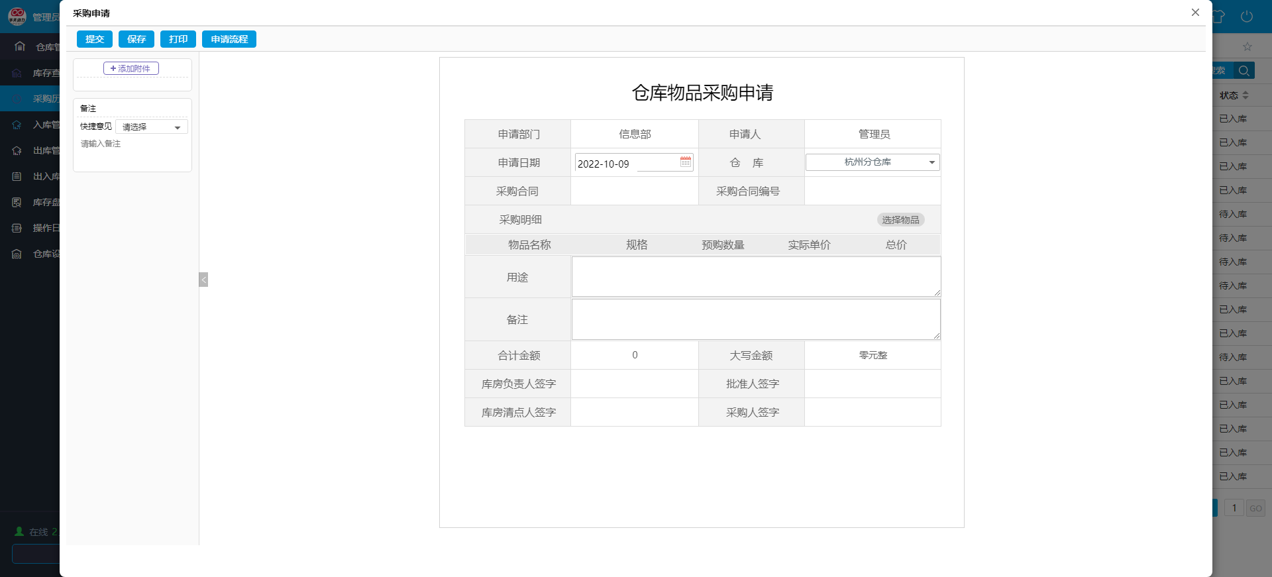Click the magnifier search icon
The width and height of the screenshot is (1272, 577).
[x=1244, y=71]
